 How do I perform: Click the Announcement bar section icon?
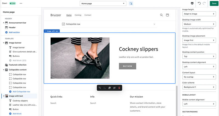click(6, 23)
